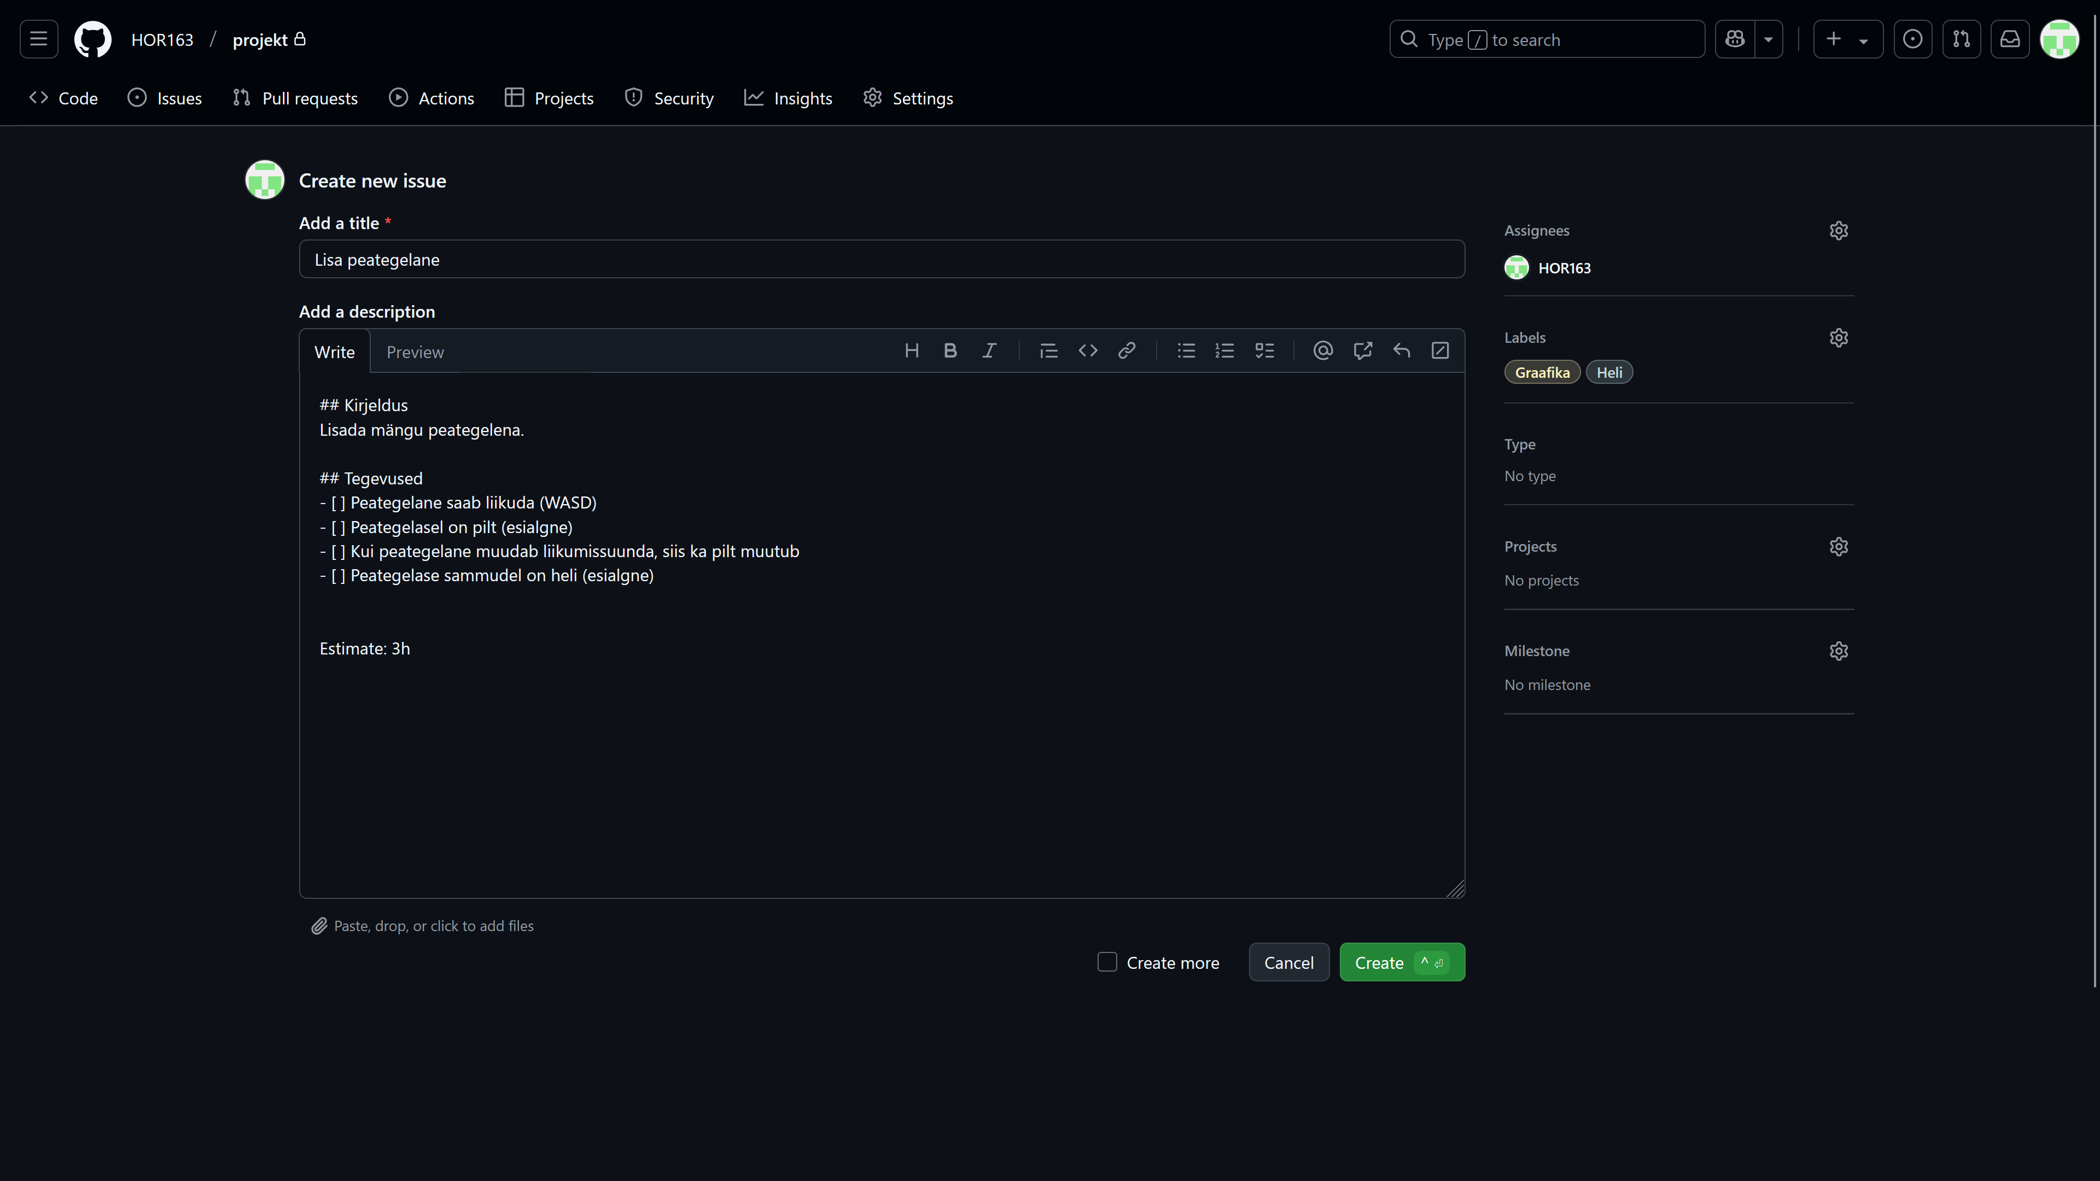This screenshot has height=1181, width=2100.
Task: Select the Write editor tab
Action: point(334,351)
